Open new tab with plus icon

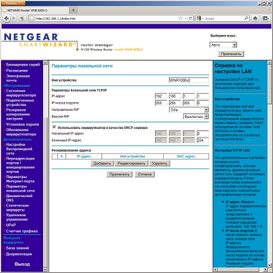click(x=73, y=10)
